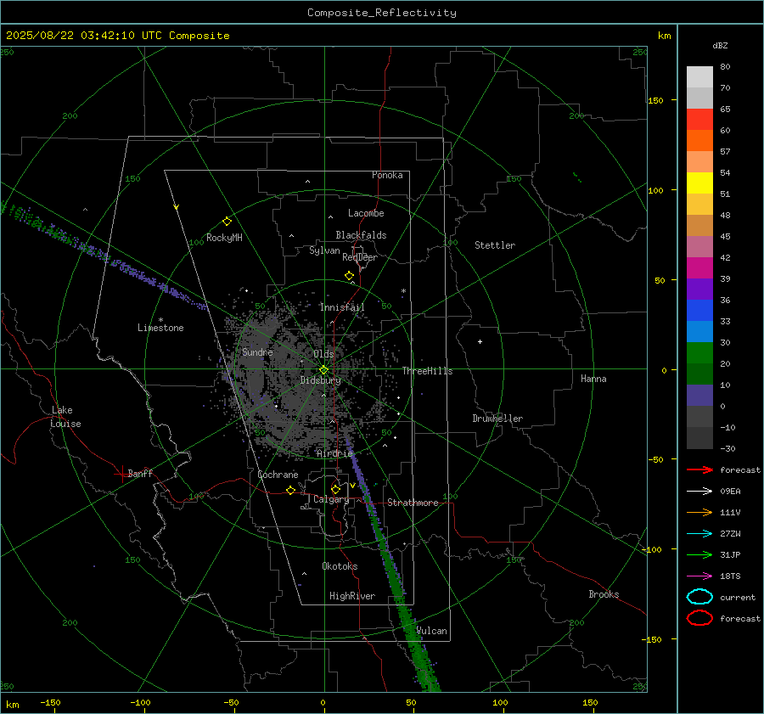The image size is (764, 714).
Task: Click the white plus marker west of Hanna
Action: [480, 341]
